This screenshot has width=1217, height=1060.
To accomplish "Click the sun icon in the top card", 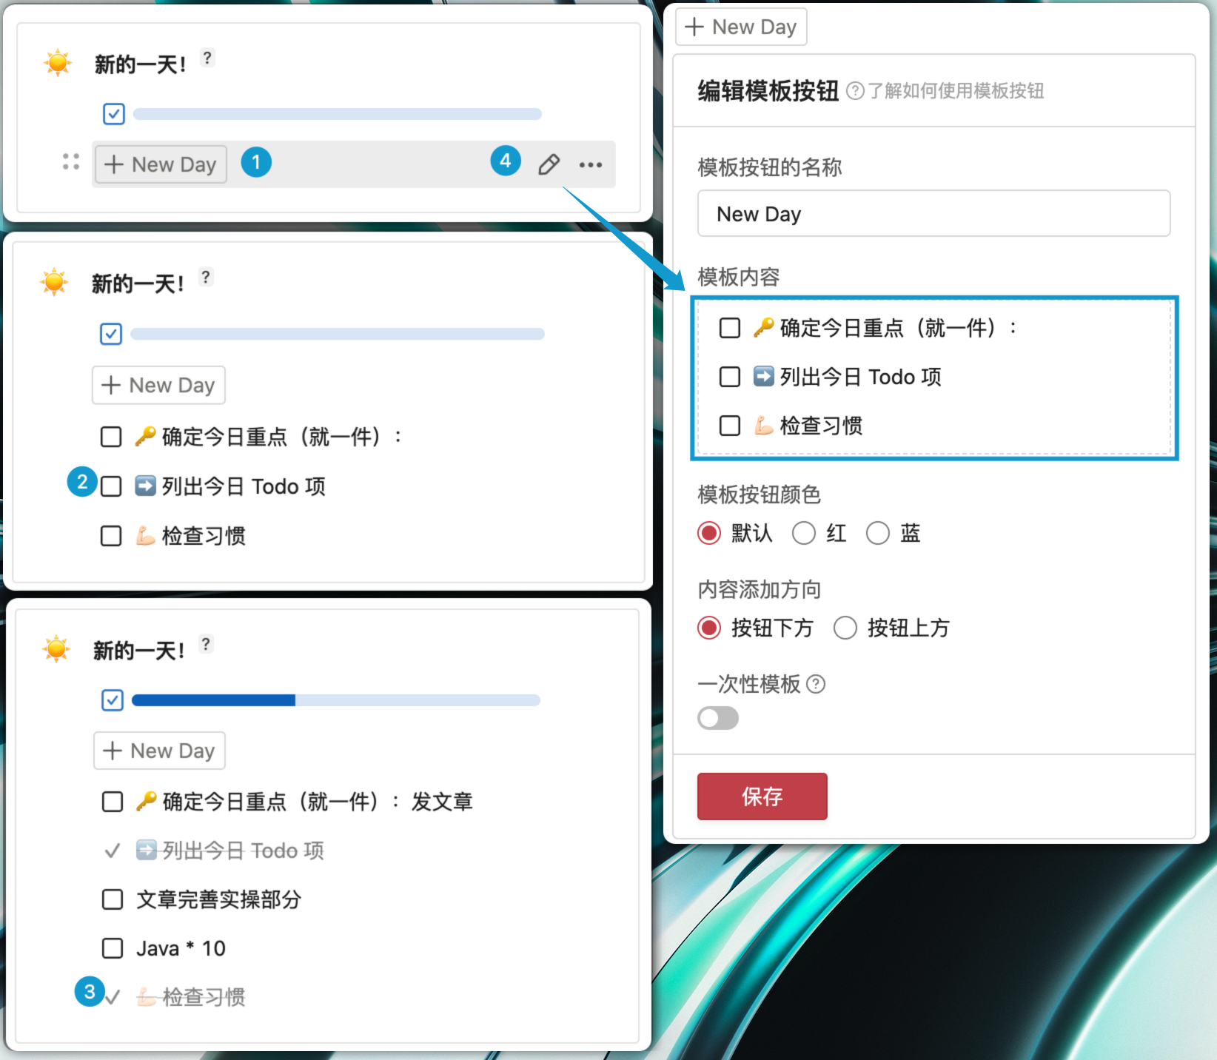I will (58, 63).
